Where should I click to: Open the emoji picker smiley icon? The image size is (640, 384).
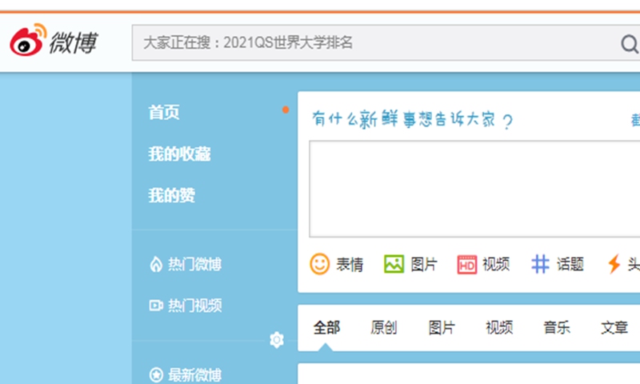(x=320, y=264)
